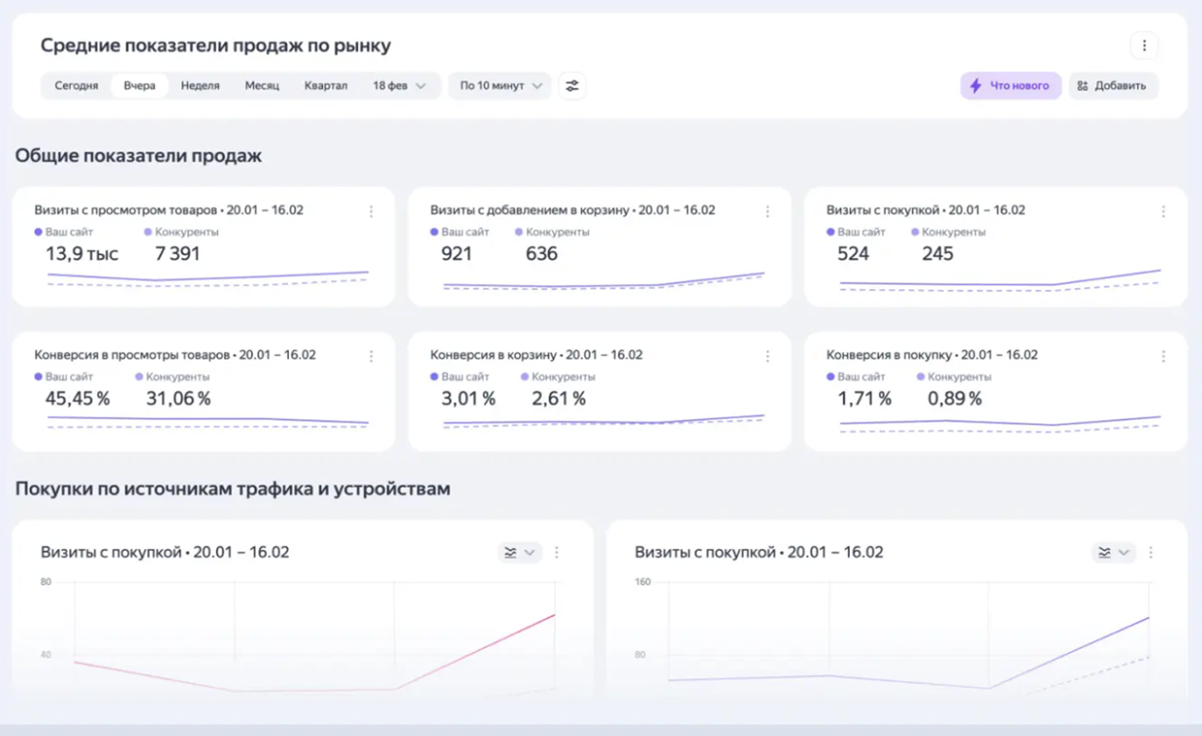Open menu of Визиты с добавлением в корзину card
Viewport: 1202px width, 736px height.
click(x=767, y=211)
